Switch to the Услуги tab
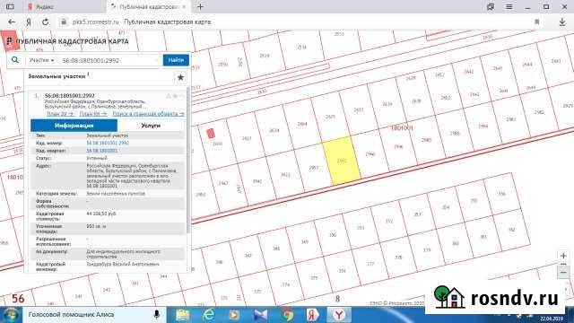Image resolution: width=574 pixels, height=323 pixels. (x=151, y=126)
